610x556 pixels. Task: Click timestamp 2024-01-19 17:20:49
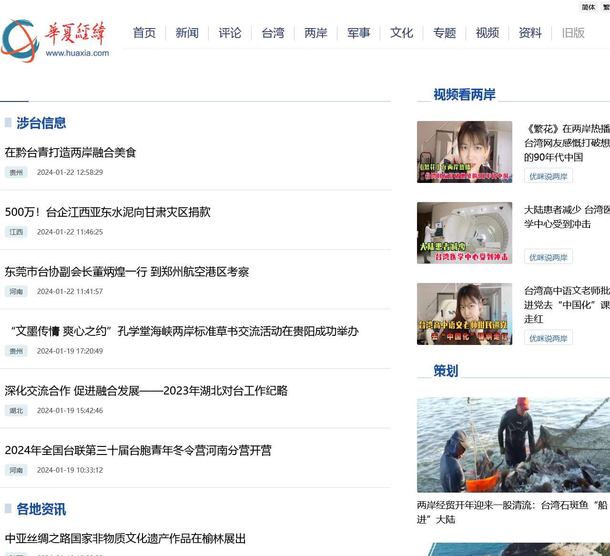70,351
